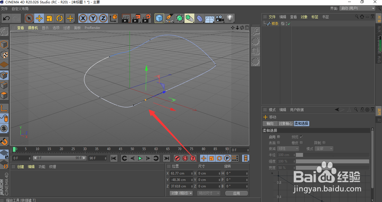This screenshot has height=202, width=382.
Task: Add a Camera object
Action: [x=220, y=19]
